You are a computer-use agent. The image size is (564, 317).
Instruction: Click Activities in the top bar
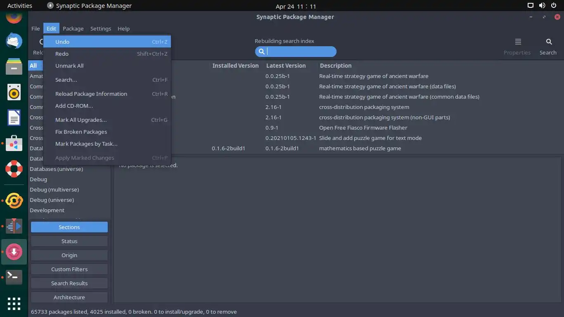20,6
